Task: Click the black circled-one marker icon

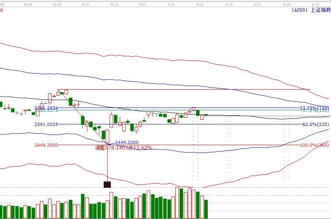Action: [x=107, y=184]
